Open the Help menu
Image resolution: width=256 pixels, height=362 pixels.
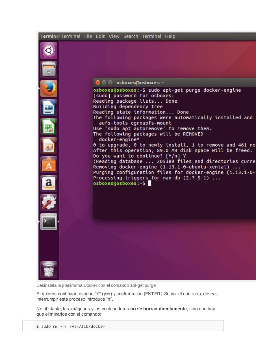coord(170,36)
